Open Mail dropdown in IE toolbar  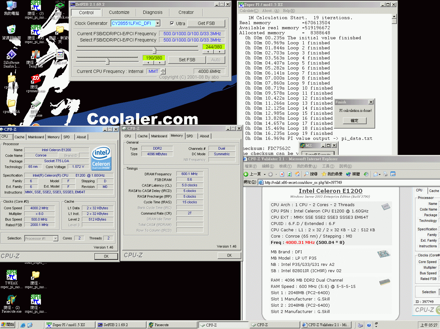(380, 174)
